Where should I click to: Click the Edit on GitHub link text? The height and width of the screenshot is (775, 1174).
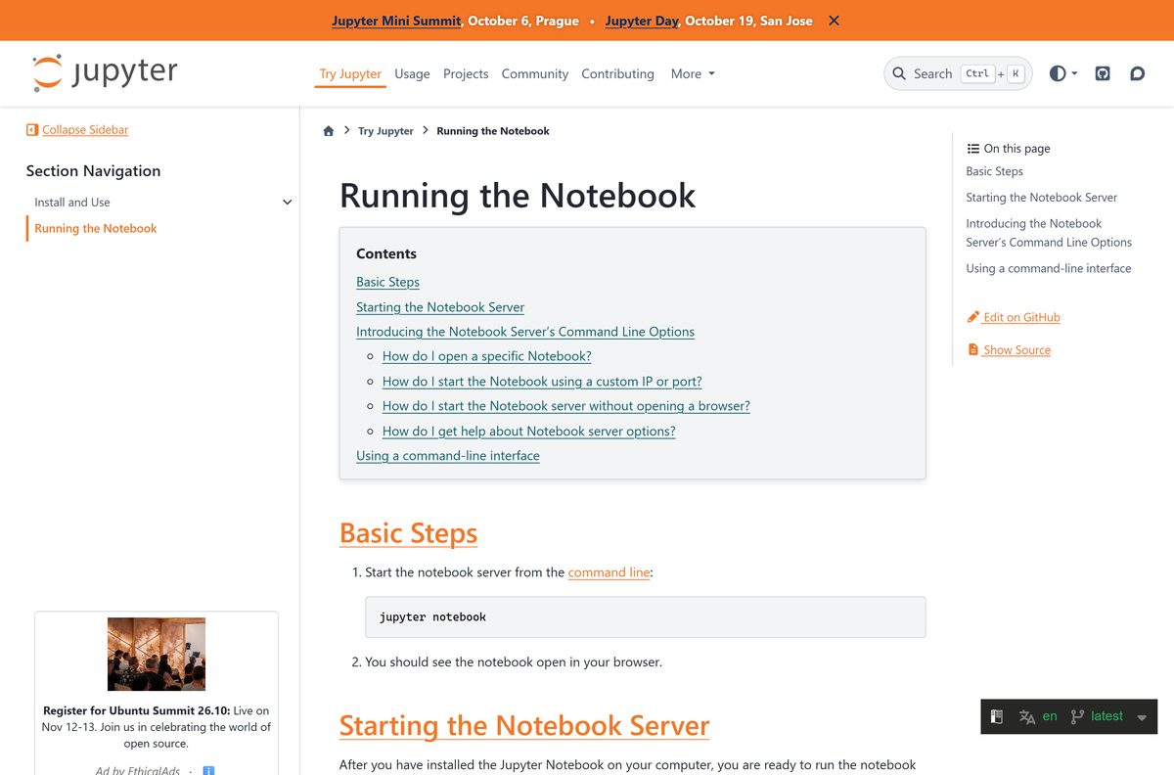[x=1022, y=317]
